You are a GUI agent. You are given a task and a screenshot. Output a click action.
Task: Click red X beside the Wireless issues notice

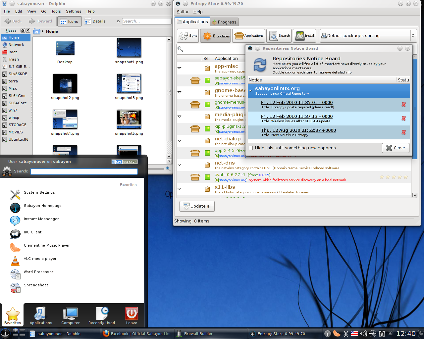click(x=403, y=118)
